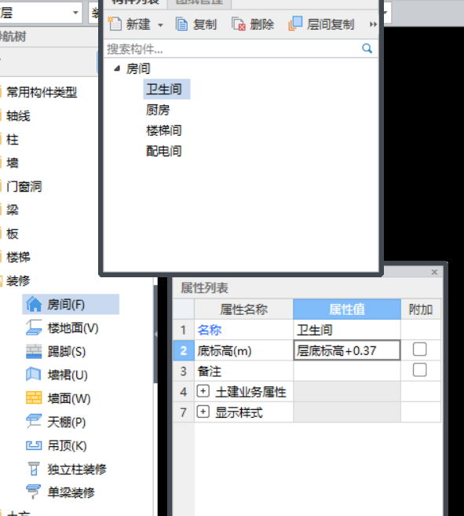464x516 pixels.
Task: Select the 墙面(W) wall surface tool
Action: click(x=58, y=398)
